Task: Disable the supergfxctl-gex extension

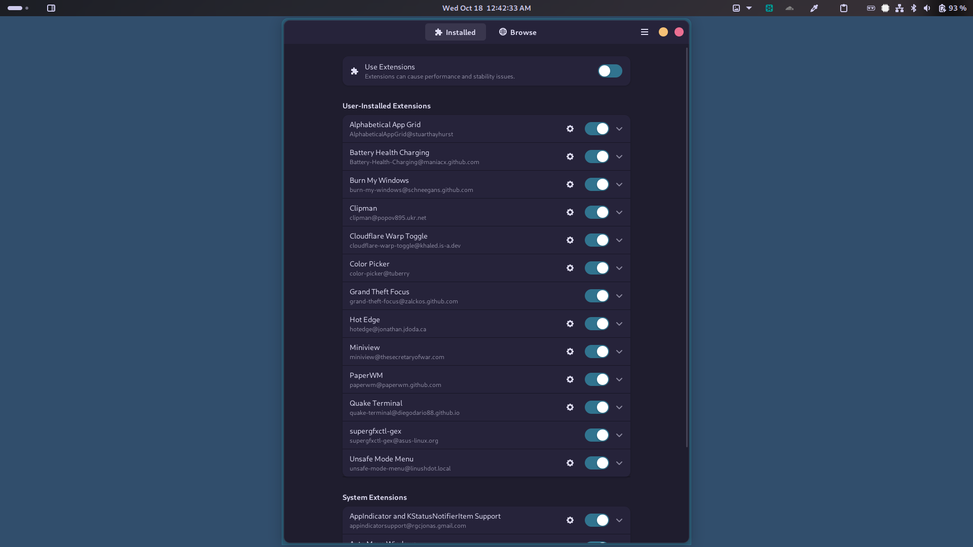Action: (x=596, y=435)
